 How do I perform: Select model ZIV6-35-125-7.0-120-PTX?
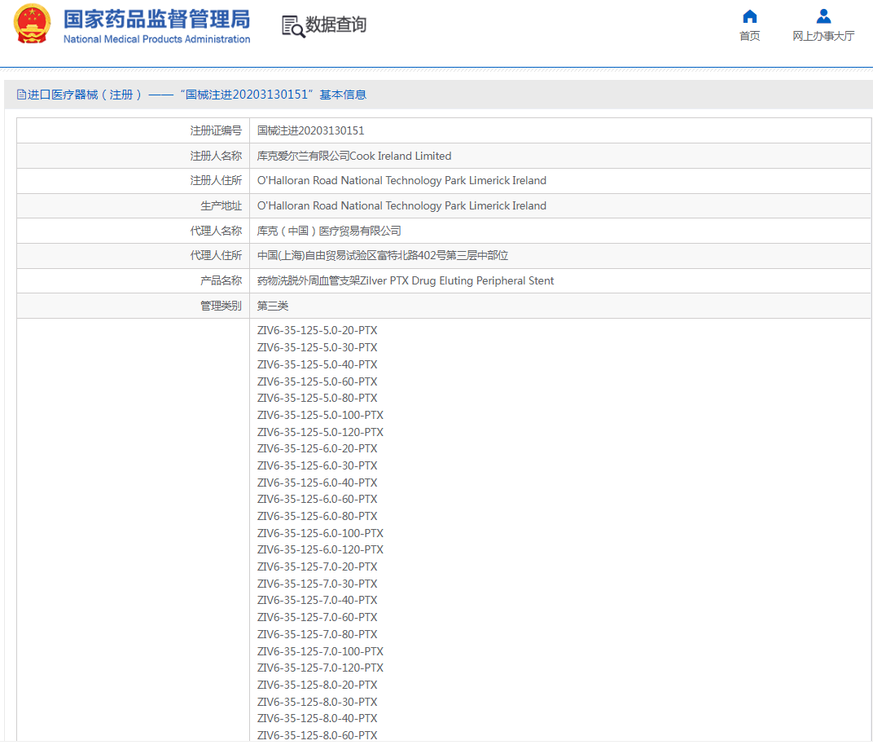click(320, 668)
